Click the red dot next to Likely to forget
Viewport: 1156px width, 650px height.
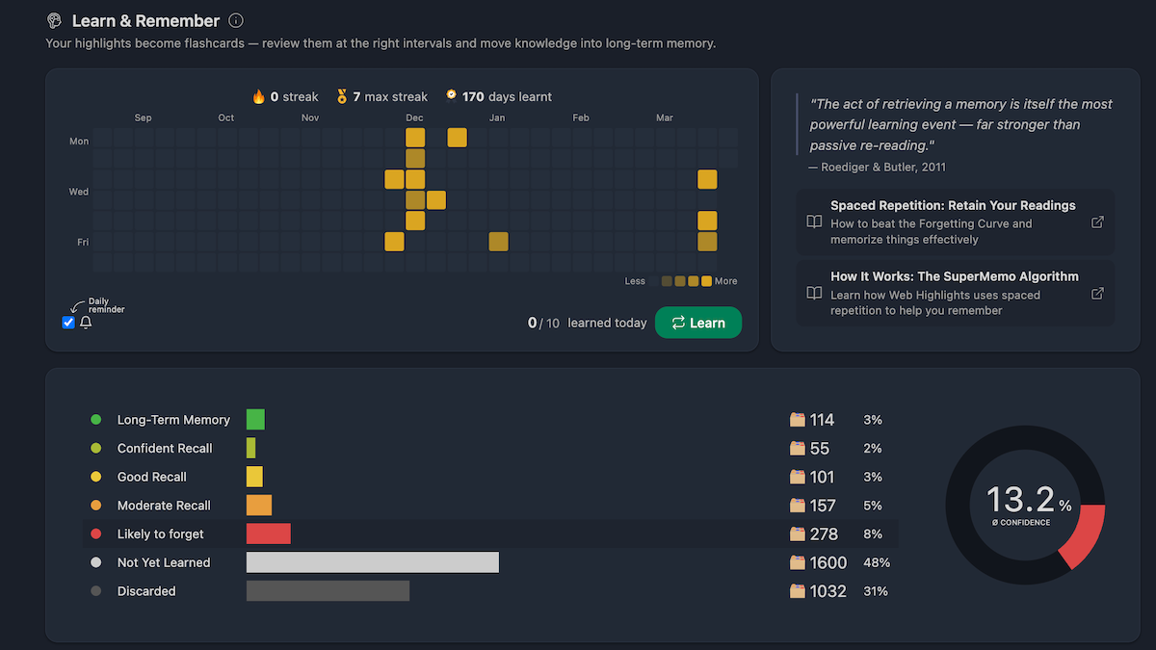[x=95, y=533]
